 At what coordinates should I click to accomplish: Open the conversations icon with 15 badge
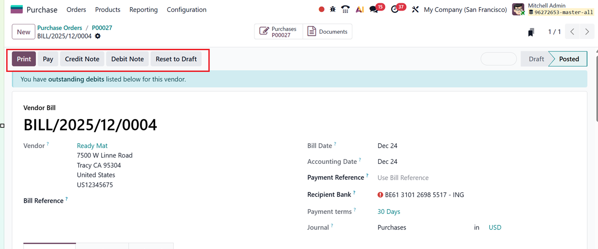click(x=374, y=9)
